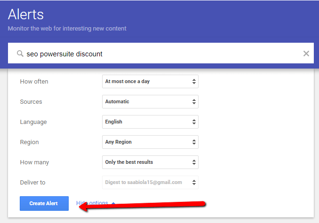
Task: Expand the 'Any Region' dropdown
Action: (150, 142)
